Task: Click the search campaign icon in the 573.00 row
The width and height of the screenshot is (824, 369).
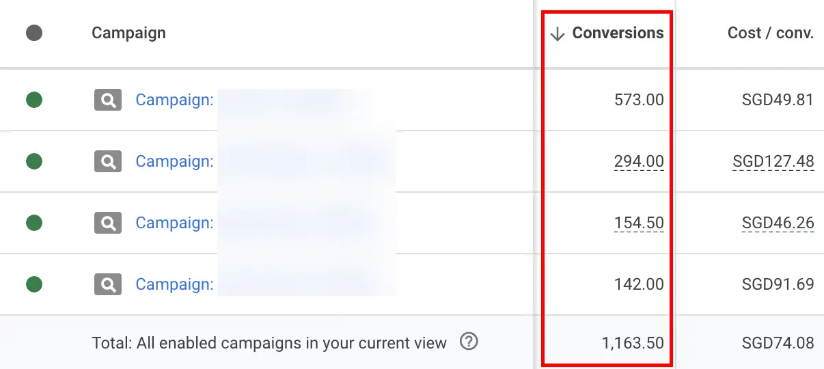Action: point(107,100)
